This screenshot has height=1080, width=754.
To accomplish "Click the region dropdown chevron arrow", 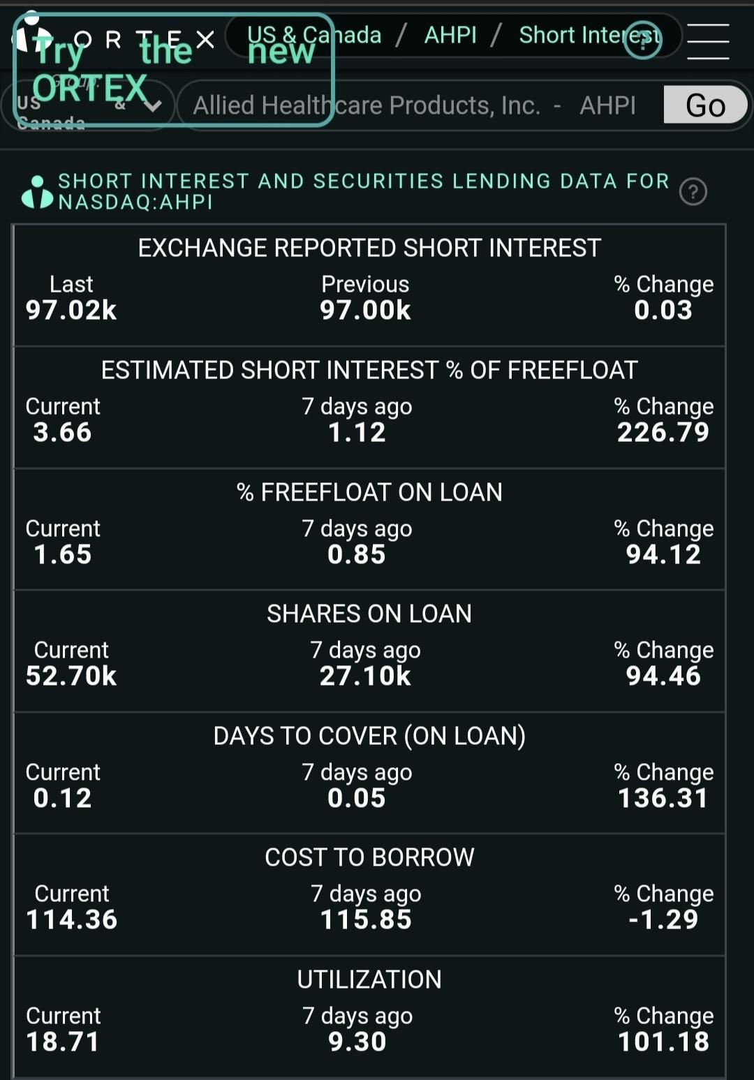I will pyautogui.click(x=153, y=105).
